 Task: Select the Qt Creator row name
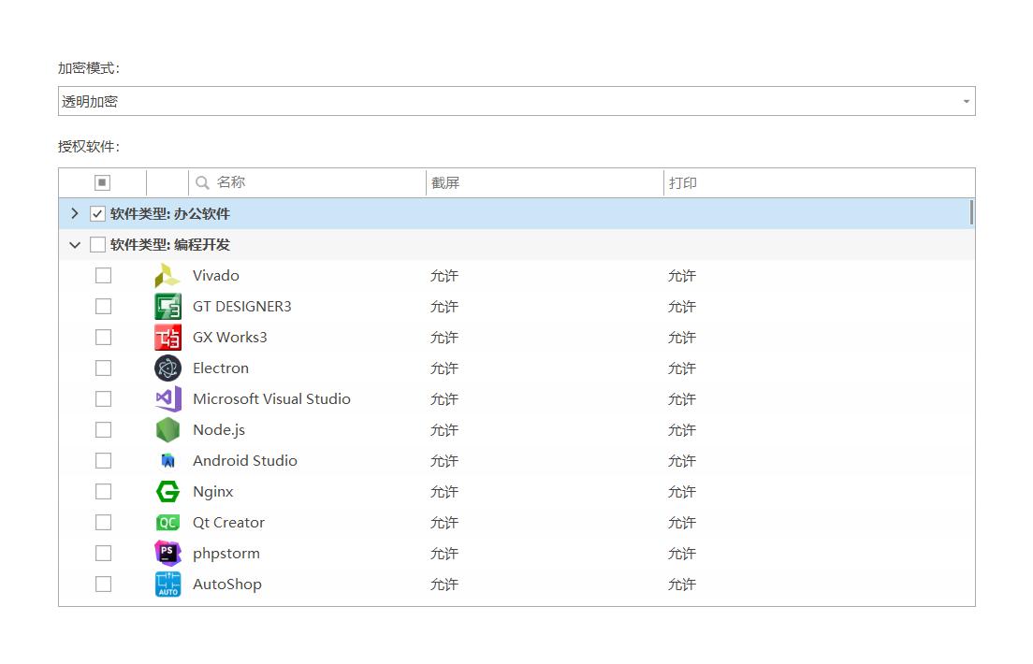click(228, 523)
